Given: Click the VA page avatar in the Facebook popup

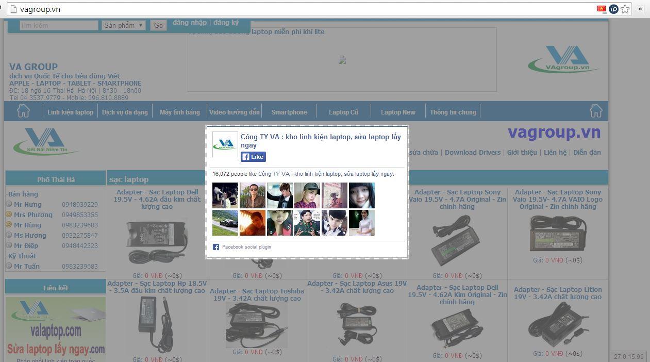Looking at the screenshot, I should [x=225, y=144].
